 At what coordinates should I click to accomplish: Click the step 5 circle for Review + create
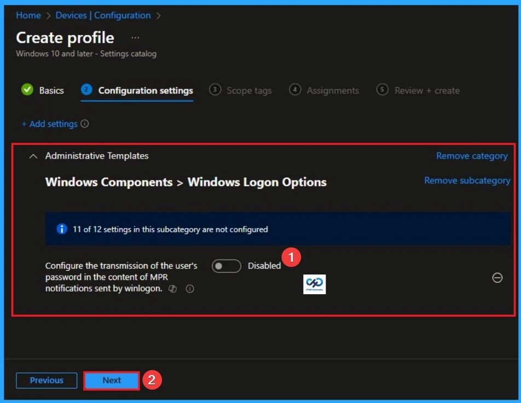(x=382, y=90)
